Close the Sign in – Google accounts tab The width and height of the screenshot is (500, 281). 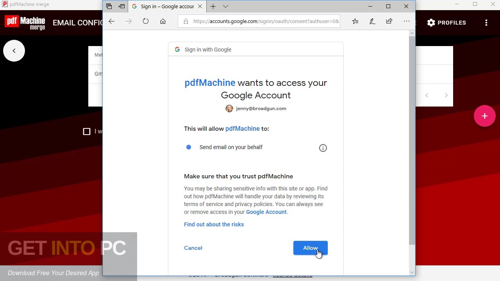200,6
